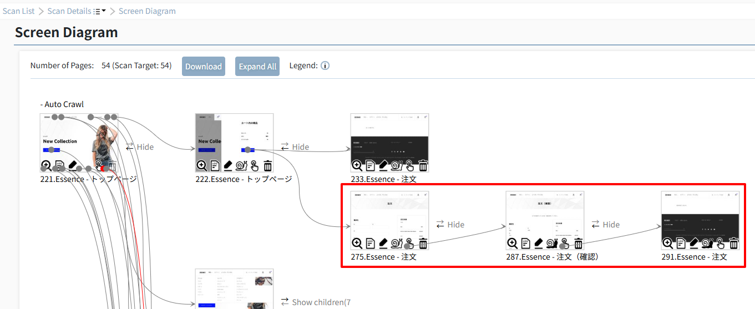Click the pencil edit icon on page 222
This screenshot has width=755, height=309.
[227, 165]
